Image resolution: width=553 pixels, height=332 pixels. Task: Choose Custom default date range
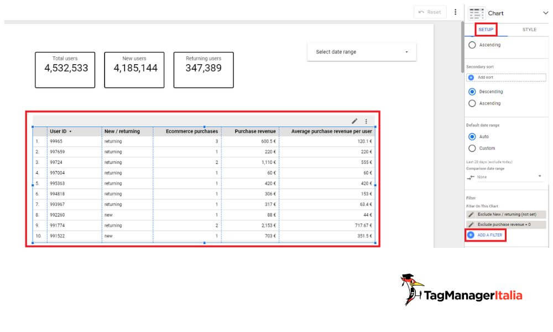(x=472, y=148)
